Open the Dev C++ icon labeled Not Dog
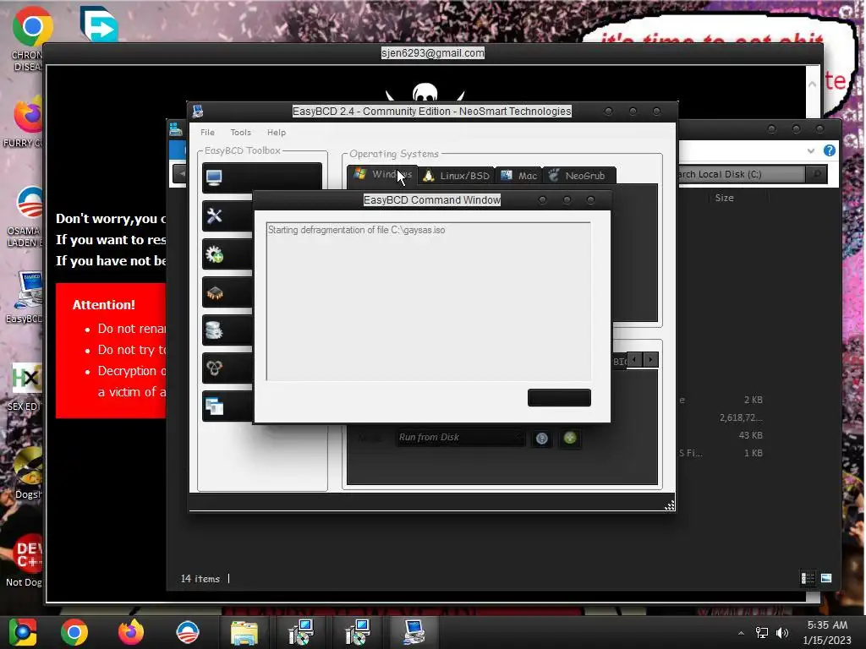This screenshot has width=866, height=649. [x=25, y=559]
